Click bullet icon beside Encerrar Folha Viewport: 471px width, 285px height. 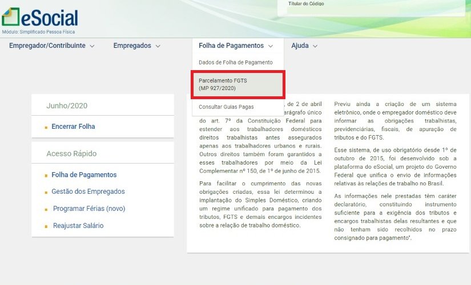coord(46,127)
